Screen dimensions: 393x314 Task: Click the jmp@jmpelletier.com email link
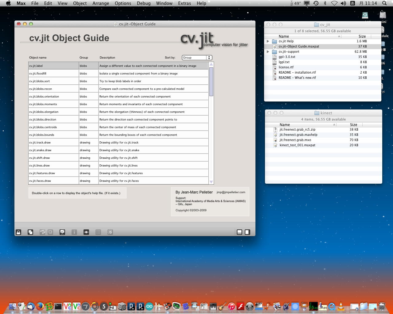click(231, 192)
